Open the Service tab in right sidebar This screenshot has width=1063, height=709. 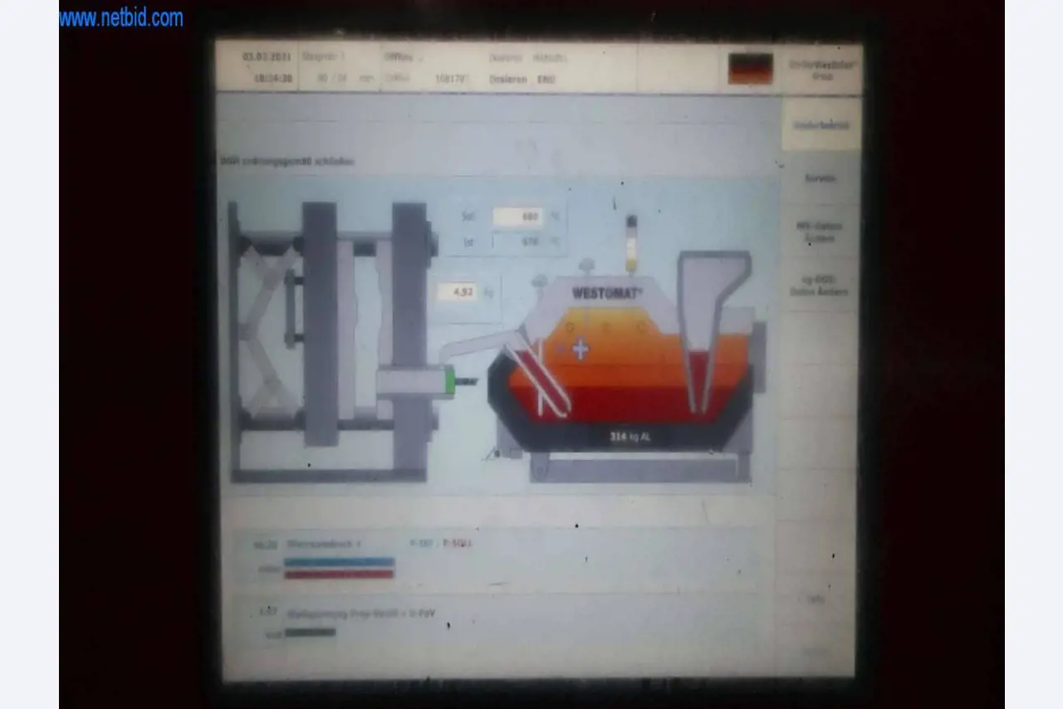pyautogui.click(x=820, y=178)
